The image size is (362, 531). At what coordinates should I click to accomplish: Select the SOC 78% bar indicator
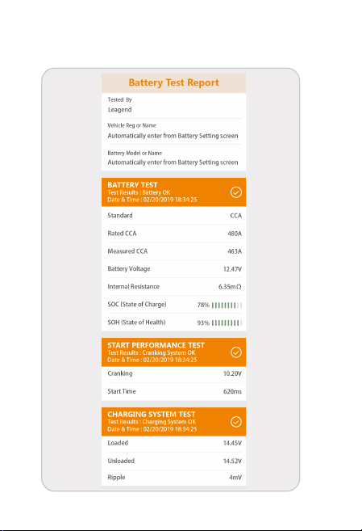(x=227, y=306)
